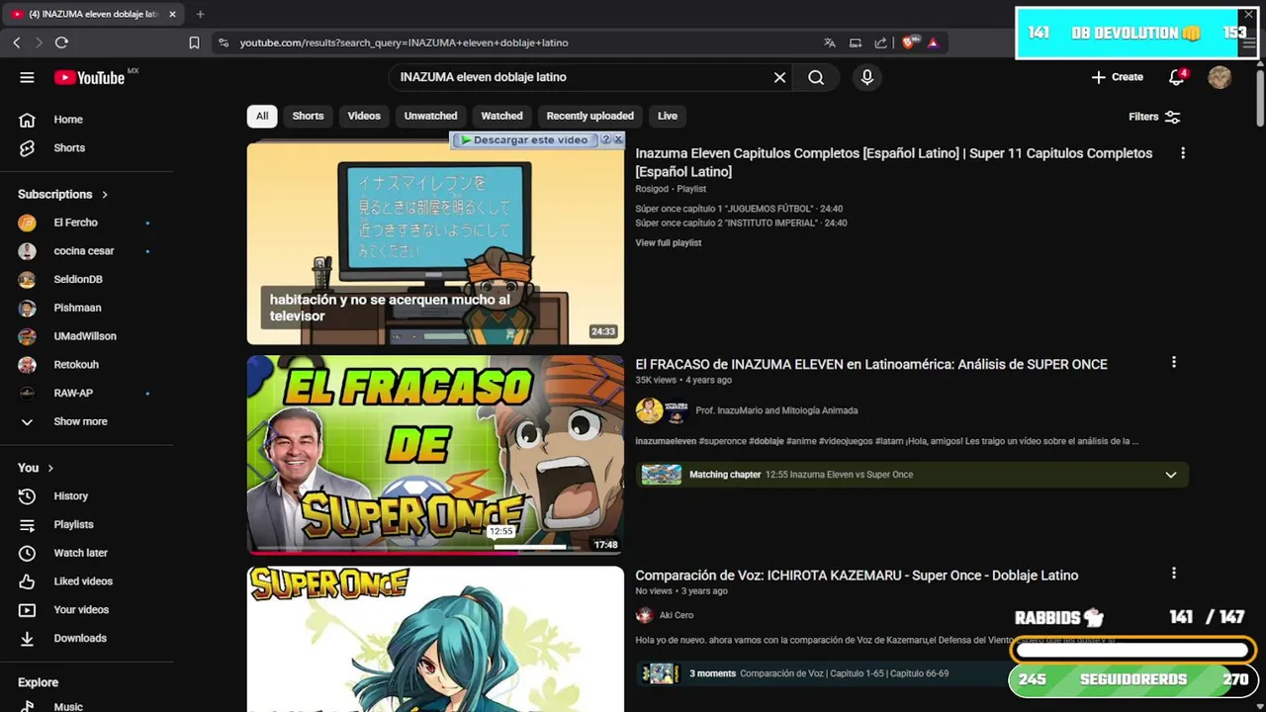Select the Videos filter chip
The width and height of the screenshot is (1266, 712).
click(364, 116)
